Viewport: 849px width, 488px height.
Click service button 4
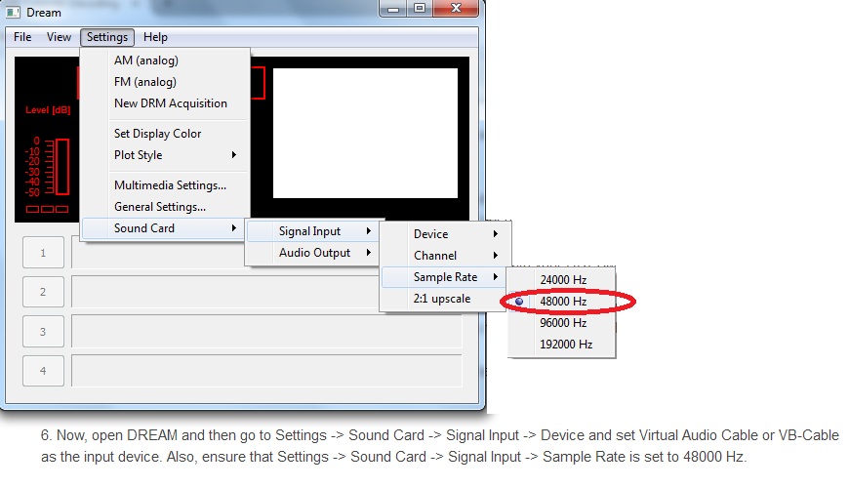coord(43,371)
